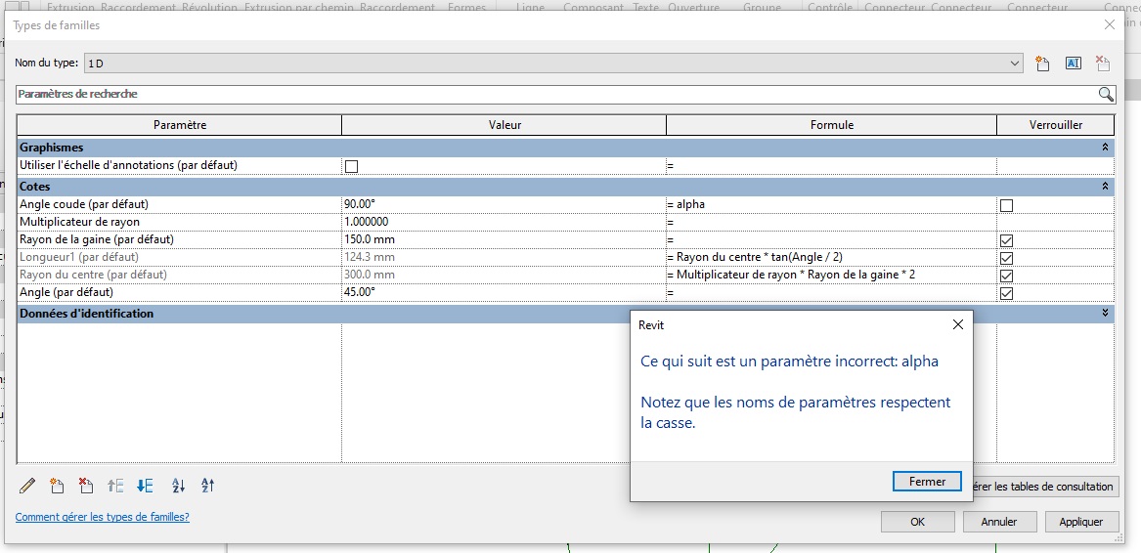Screen dimensions: 1141x553
Task: Click the Formule column header
Action: [831, 125]
